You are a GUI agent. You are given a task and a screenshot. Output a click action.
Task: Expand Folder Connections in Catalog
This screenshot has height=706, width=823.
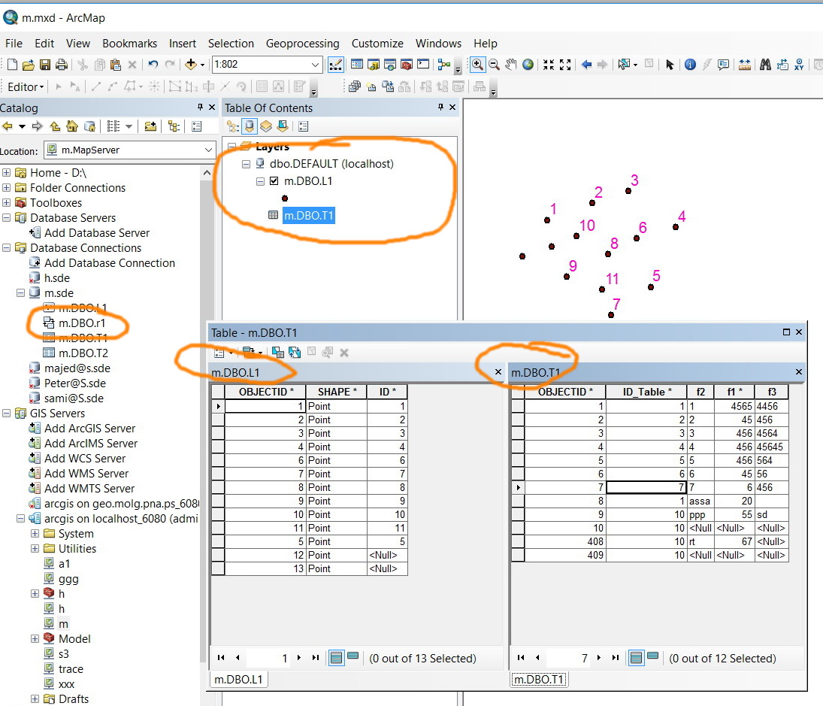tap(6, 188)
